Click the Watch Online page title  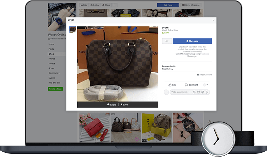pyautogui.click(x=57, y=35)
